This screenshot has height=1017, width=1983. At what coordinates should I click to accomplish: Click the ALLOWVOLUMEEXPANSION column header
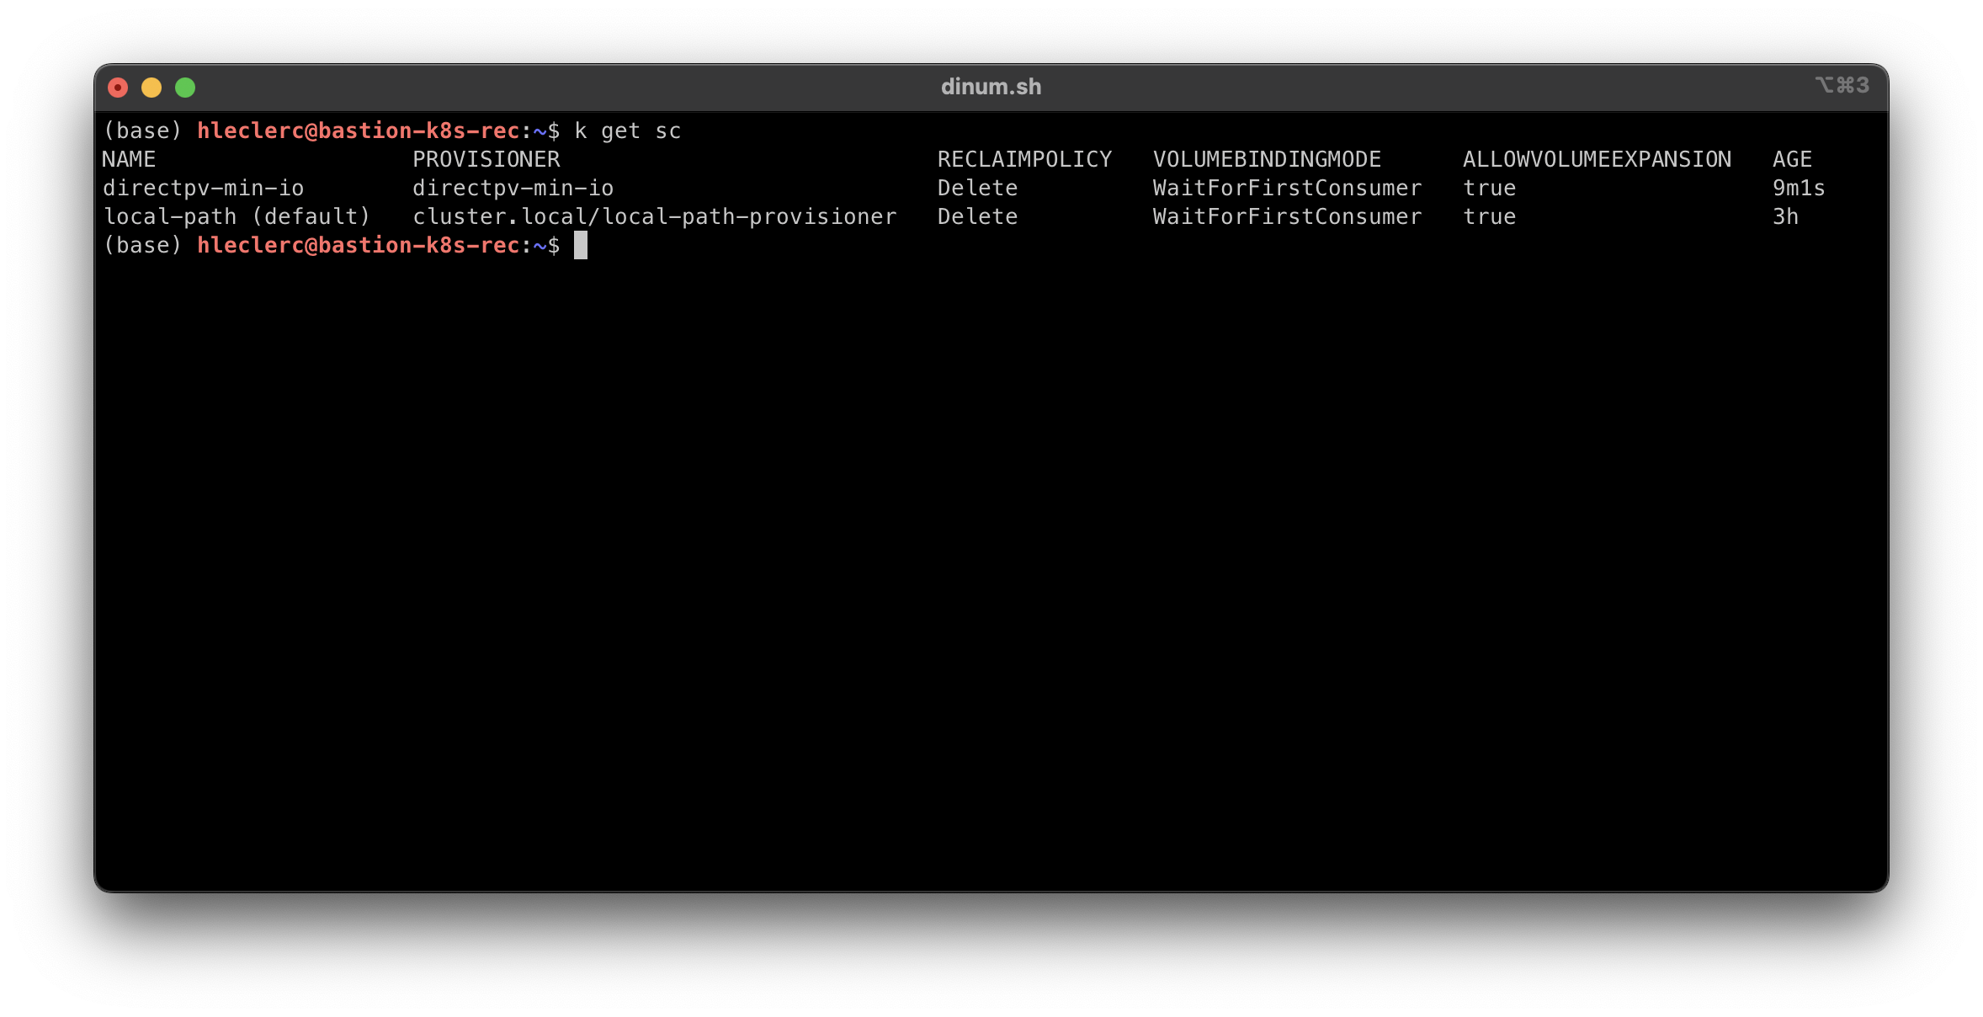(1597, 160)
